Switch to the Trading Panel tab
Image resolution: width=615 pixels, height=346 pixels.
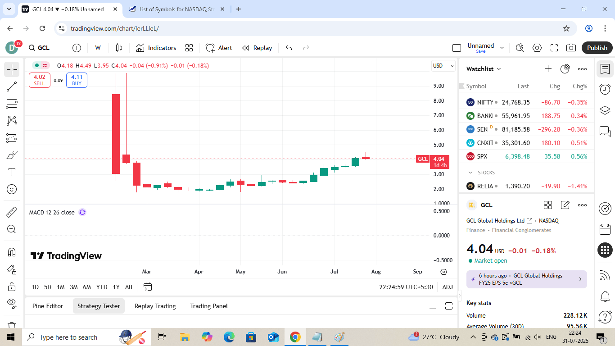(x=209, y=306)
